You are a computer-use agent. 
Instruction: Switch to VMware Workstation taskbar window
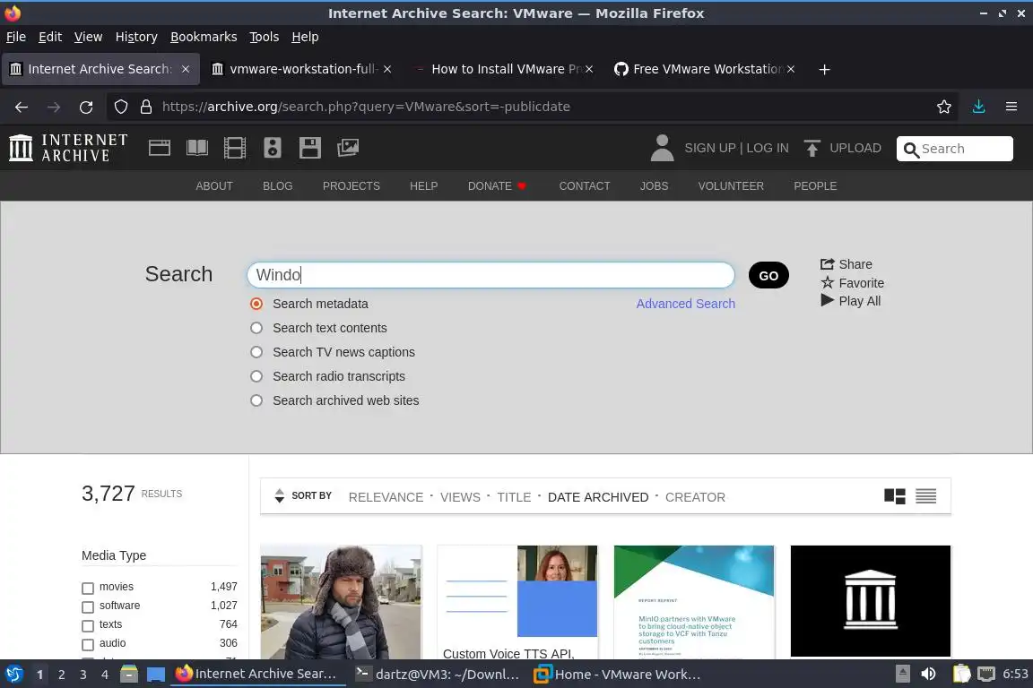coord(617,675)
